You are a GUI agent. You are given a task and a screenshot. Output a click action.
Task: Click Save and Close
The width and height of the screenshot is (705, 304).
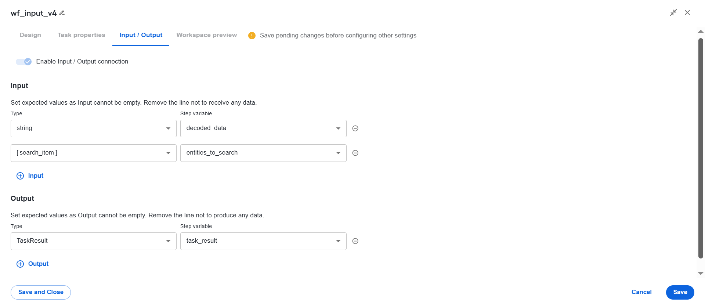(x=41, y=292)
